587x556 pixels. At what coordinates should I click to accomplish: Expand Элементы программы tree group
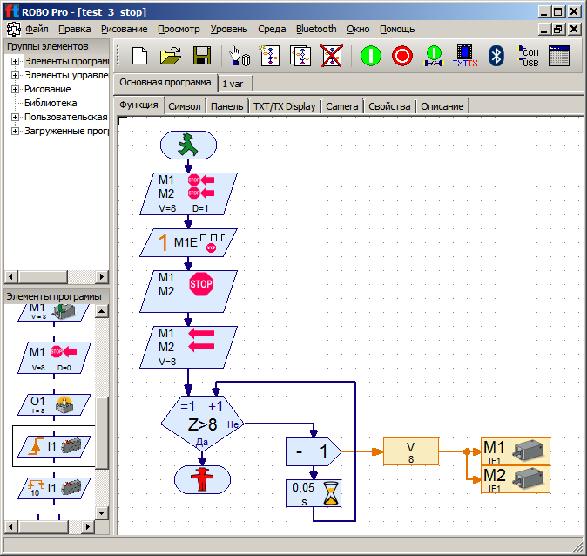(x=16, y=61)
